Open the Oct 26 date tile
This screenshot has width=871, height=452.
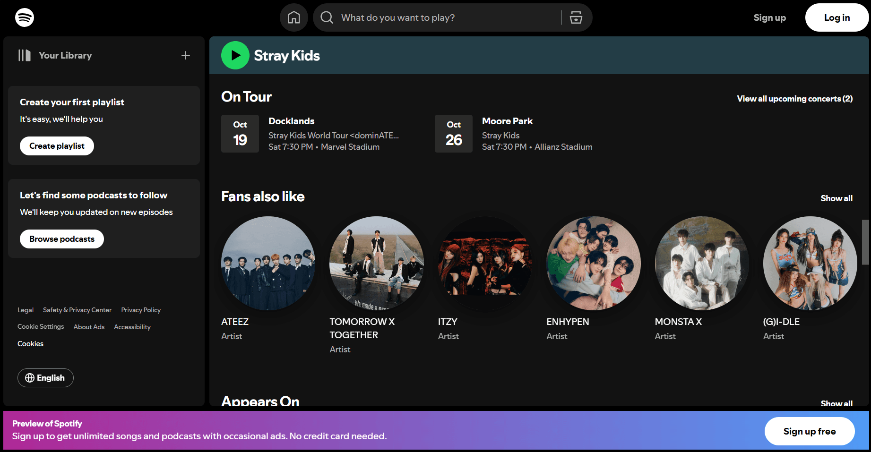click(454, 134)
